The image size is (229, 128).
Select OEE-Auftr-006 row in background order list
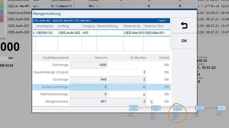coord(19,19)
